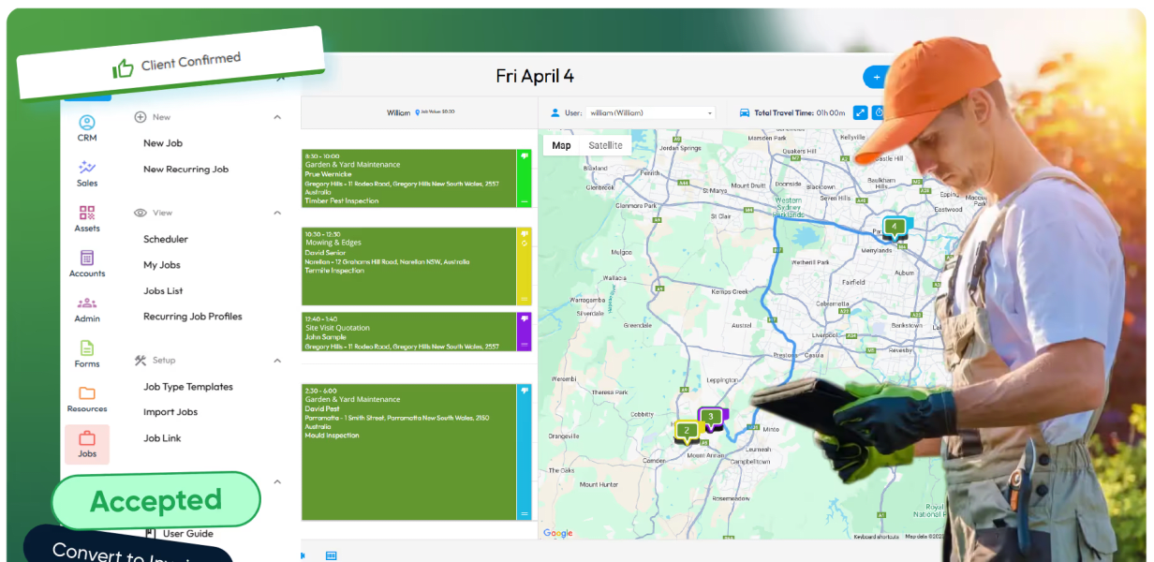Open the Accounts module icon
Screen dimensions: 1154x562
(x=87, y=258)
